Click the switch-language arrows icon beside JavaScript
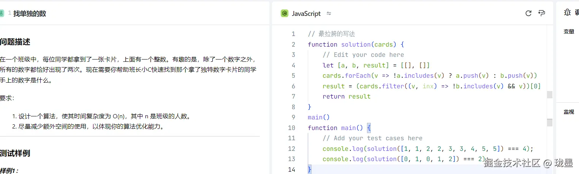Screen dimensions: 579x174 coord(329,13)
